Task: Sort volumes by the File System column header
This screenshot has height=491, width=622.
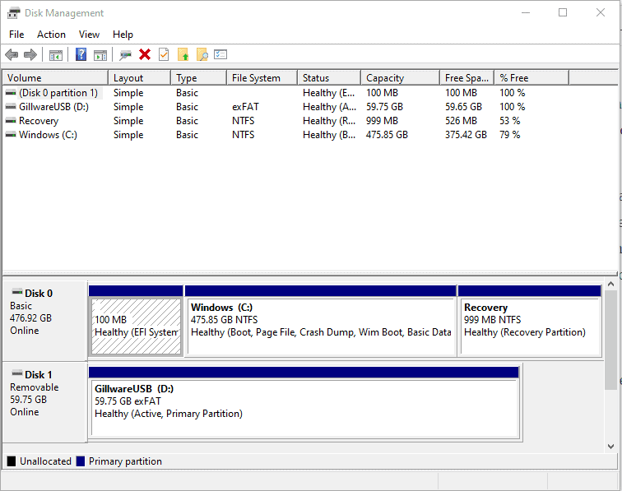Action: (260, 78)
